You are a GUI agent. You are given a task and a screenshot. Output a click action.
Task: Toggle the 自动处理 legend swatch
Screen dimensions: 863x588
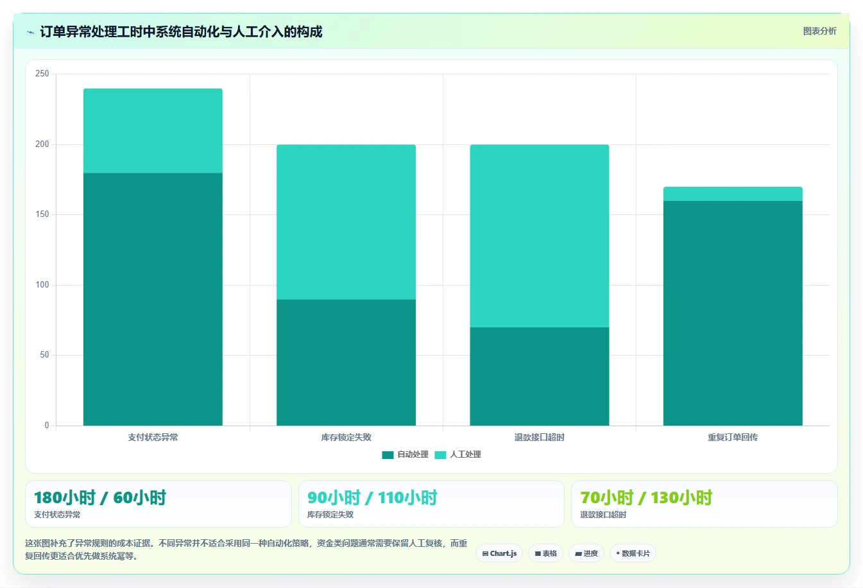388,455
